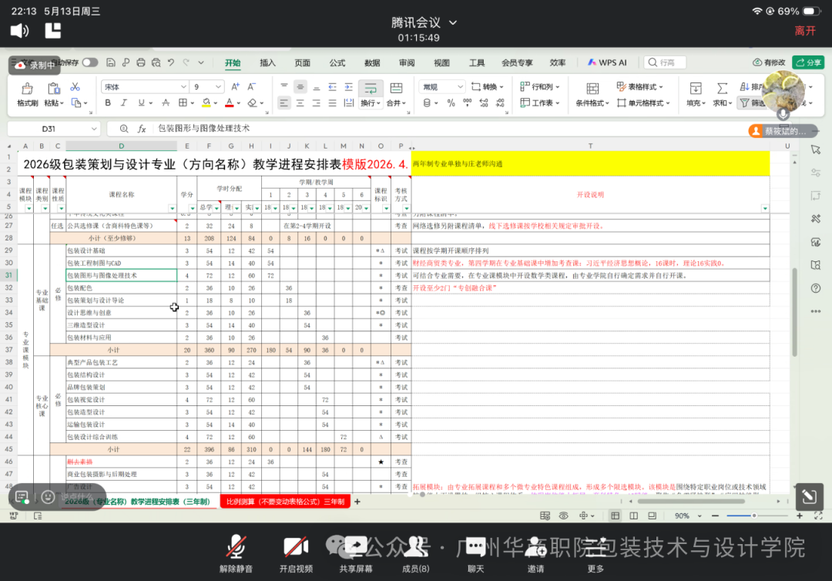Open the Share Screen (共享屏幕) button
Screen dimensions: 832x581
[x=356, y=555]
